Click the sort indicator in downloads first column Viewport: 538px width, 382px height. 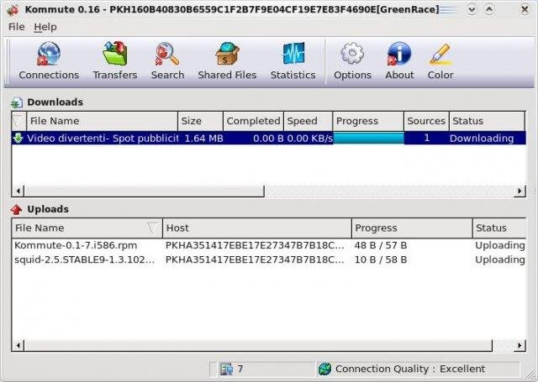[18, 122]
